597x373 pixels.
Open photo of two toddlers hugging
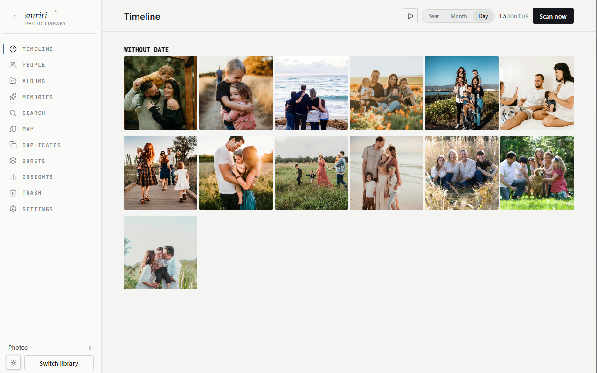tap(236, 93)
